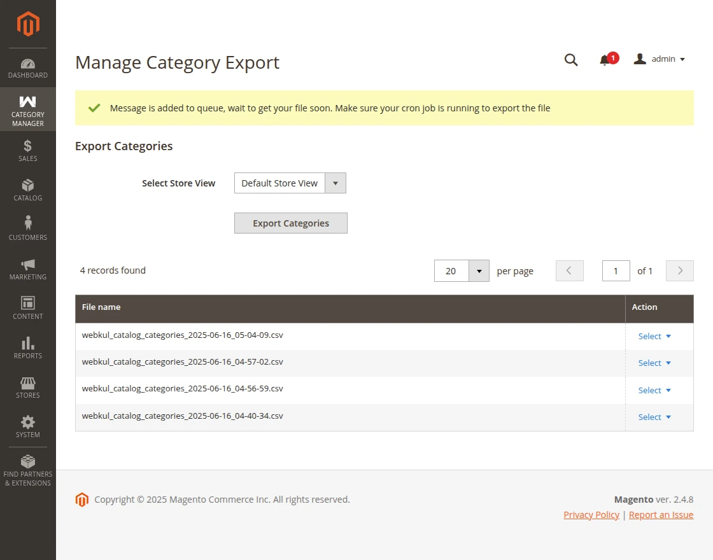This screenshot has height=560, width=713.
Task: Click the current page number field
Action: tap(616, 270)
